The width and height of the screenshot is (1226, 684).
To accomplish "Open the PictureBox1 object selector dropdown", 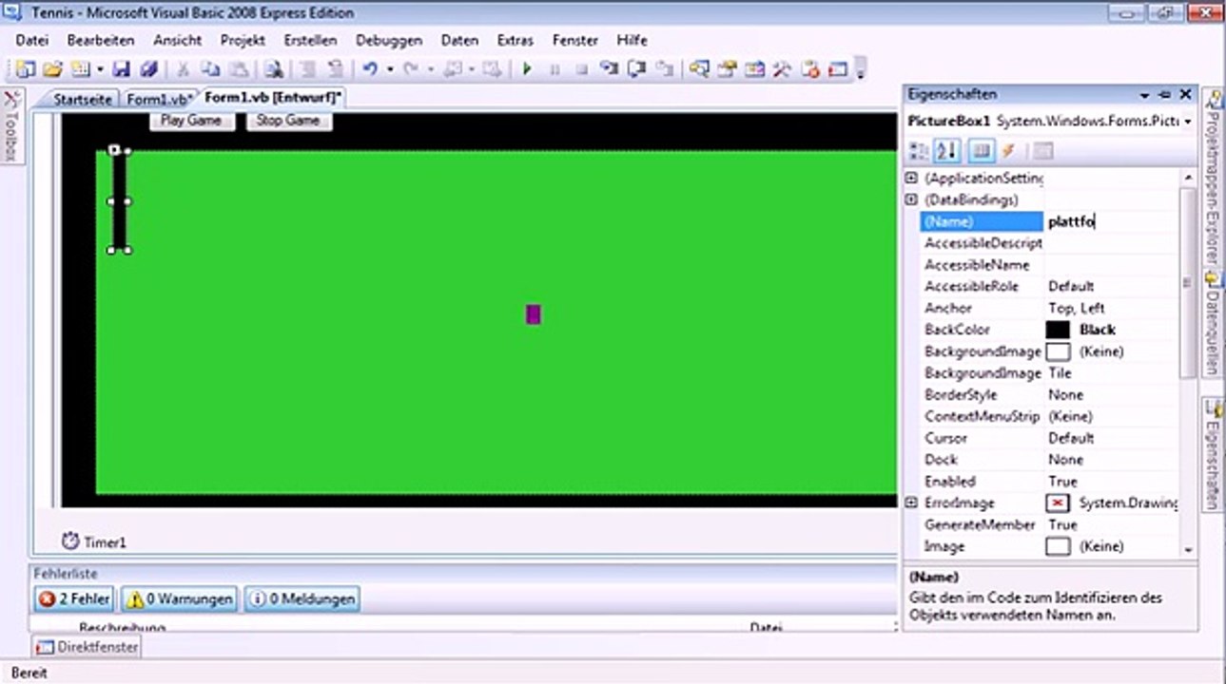I will 1188,122.
